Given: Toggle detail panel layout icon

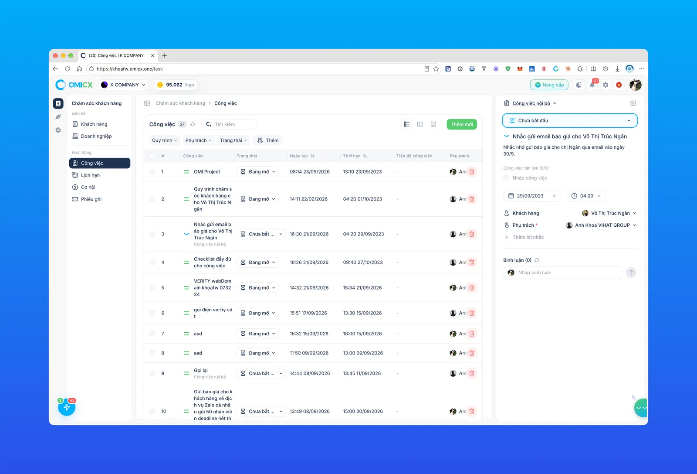Looking at the screenshot, I should [633, 103].
